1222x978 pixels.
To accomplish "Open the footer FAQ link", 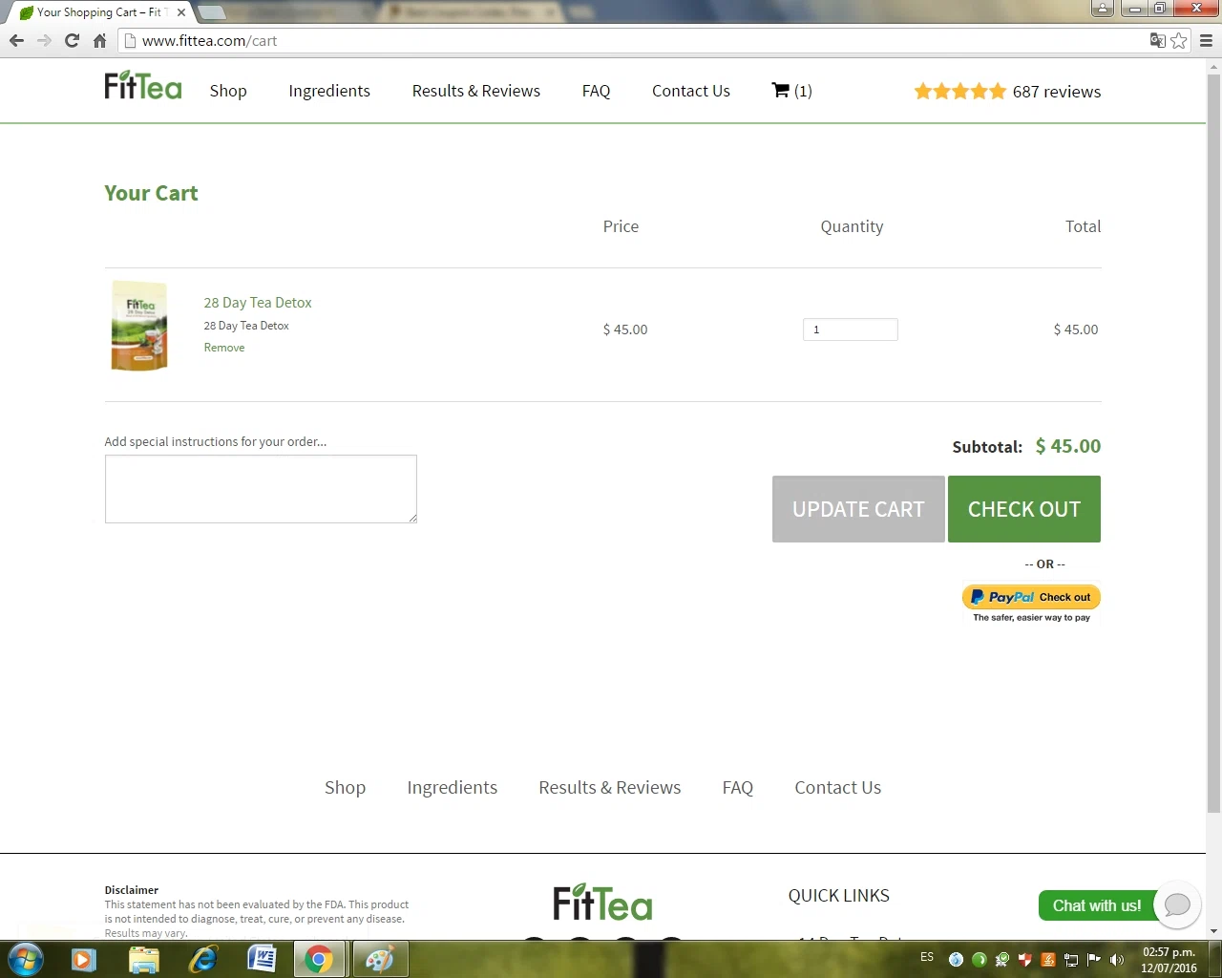I will click(738, 788).
